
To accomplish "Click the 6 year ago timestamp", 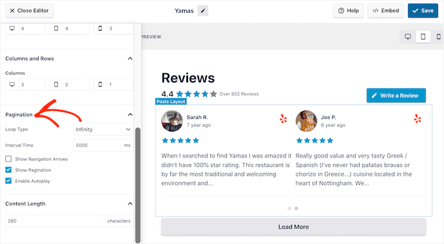I will (333, 125).
